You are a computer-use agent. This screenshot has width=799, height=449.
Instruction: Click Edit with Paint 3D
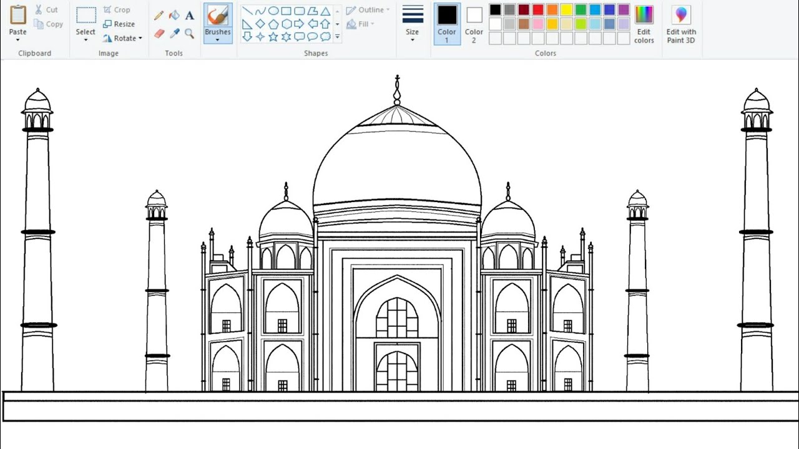pyautogui.click(x=681, y=24)
